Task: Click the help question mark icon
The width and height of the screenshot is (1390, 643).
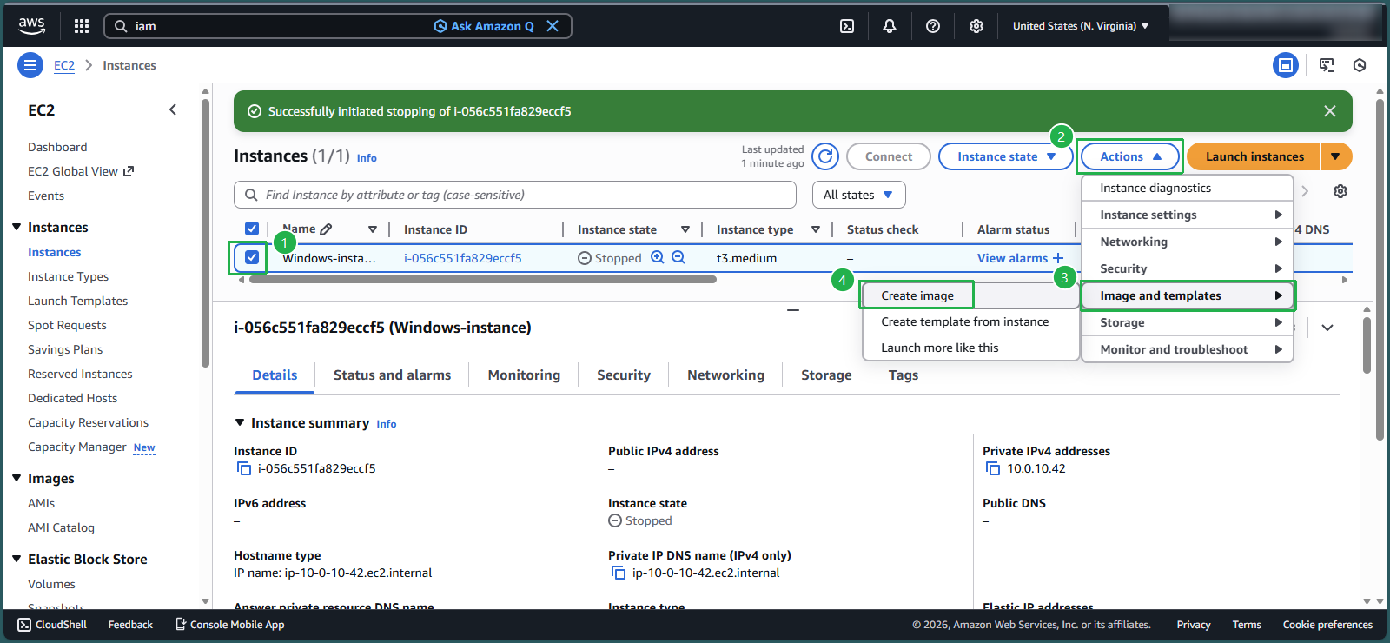Action: coord(933,26)
